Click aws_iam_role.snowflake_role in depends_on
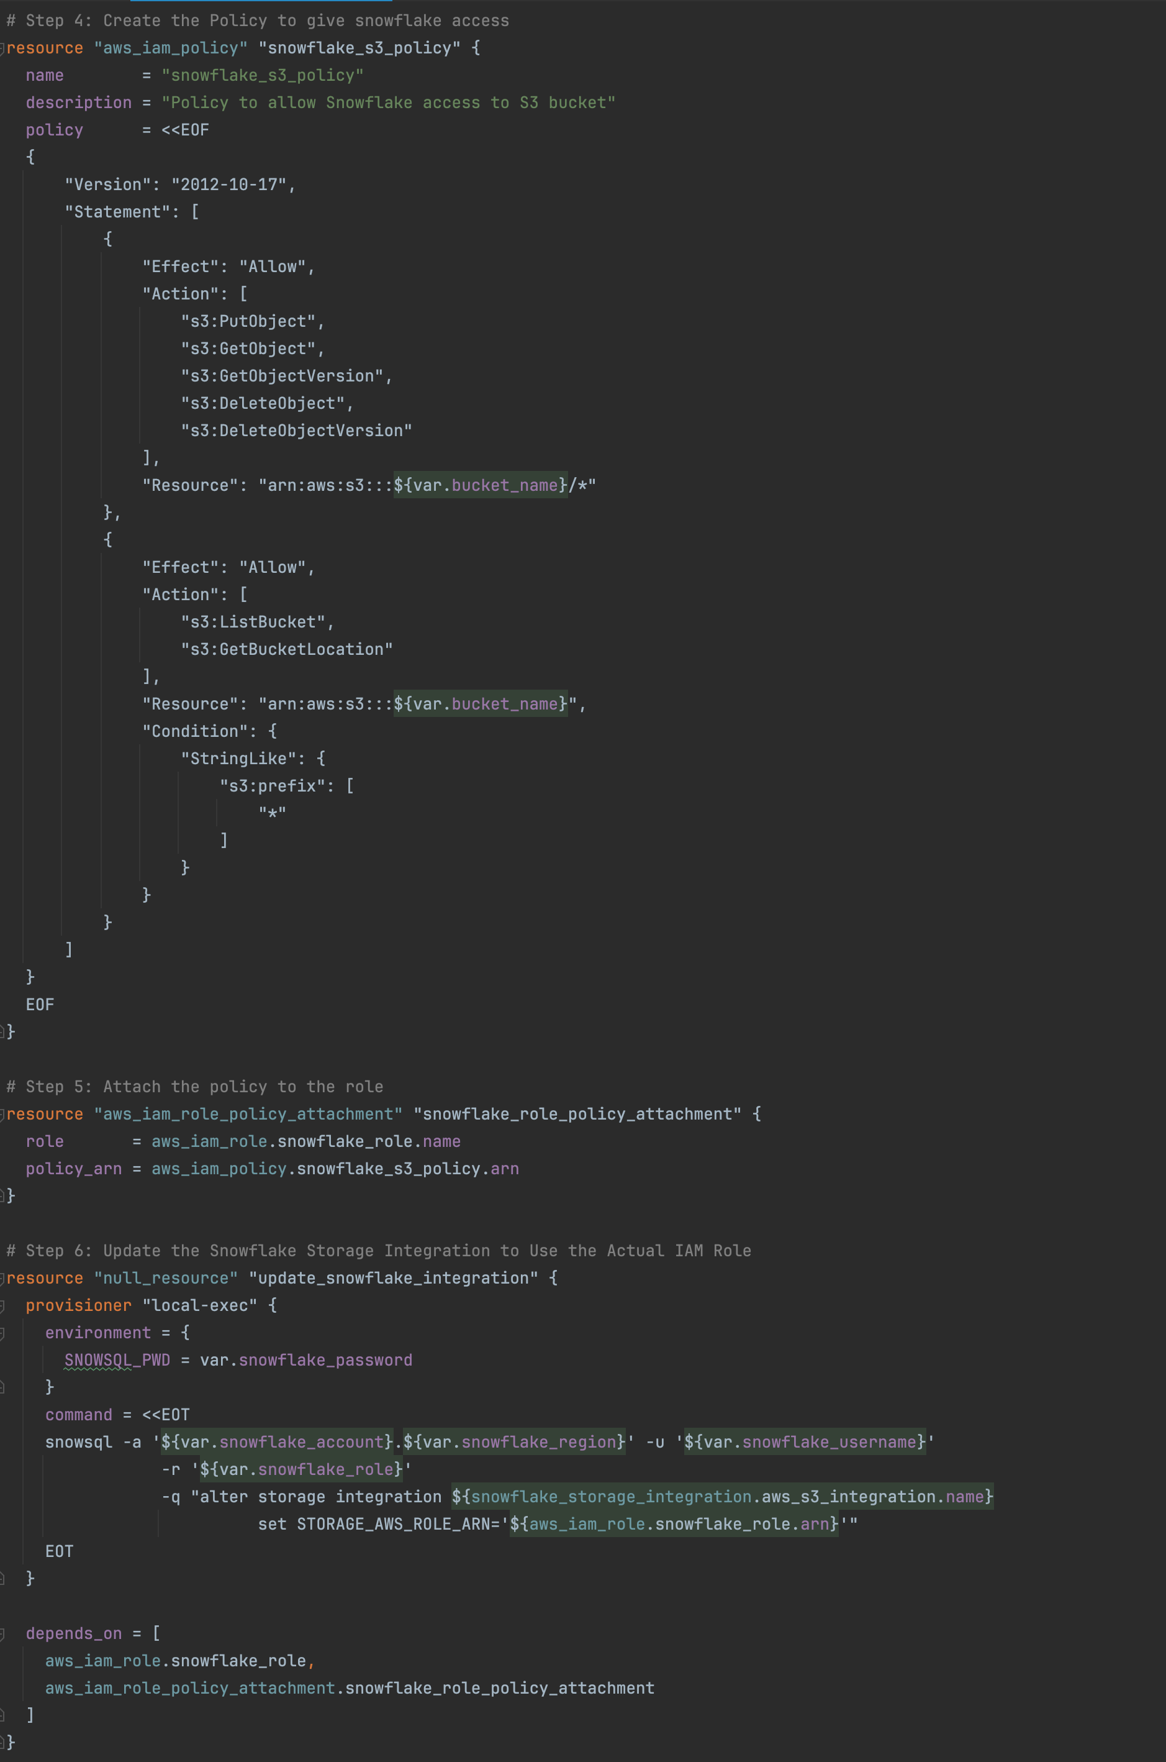1166x1762 pixels. coord(176,1661)
